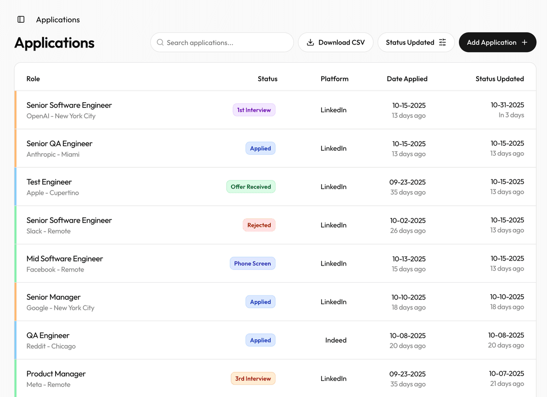Click the 1st Interview status badge
Viewport: 547px width, 397px height.
tap(254, 110)
